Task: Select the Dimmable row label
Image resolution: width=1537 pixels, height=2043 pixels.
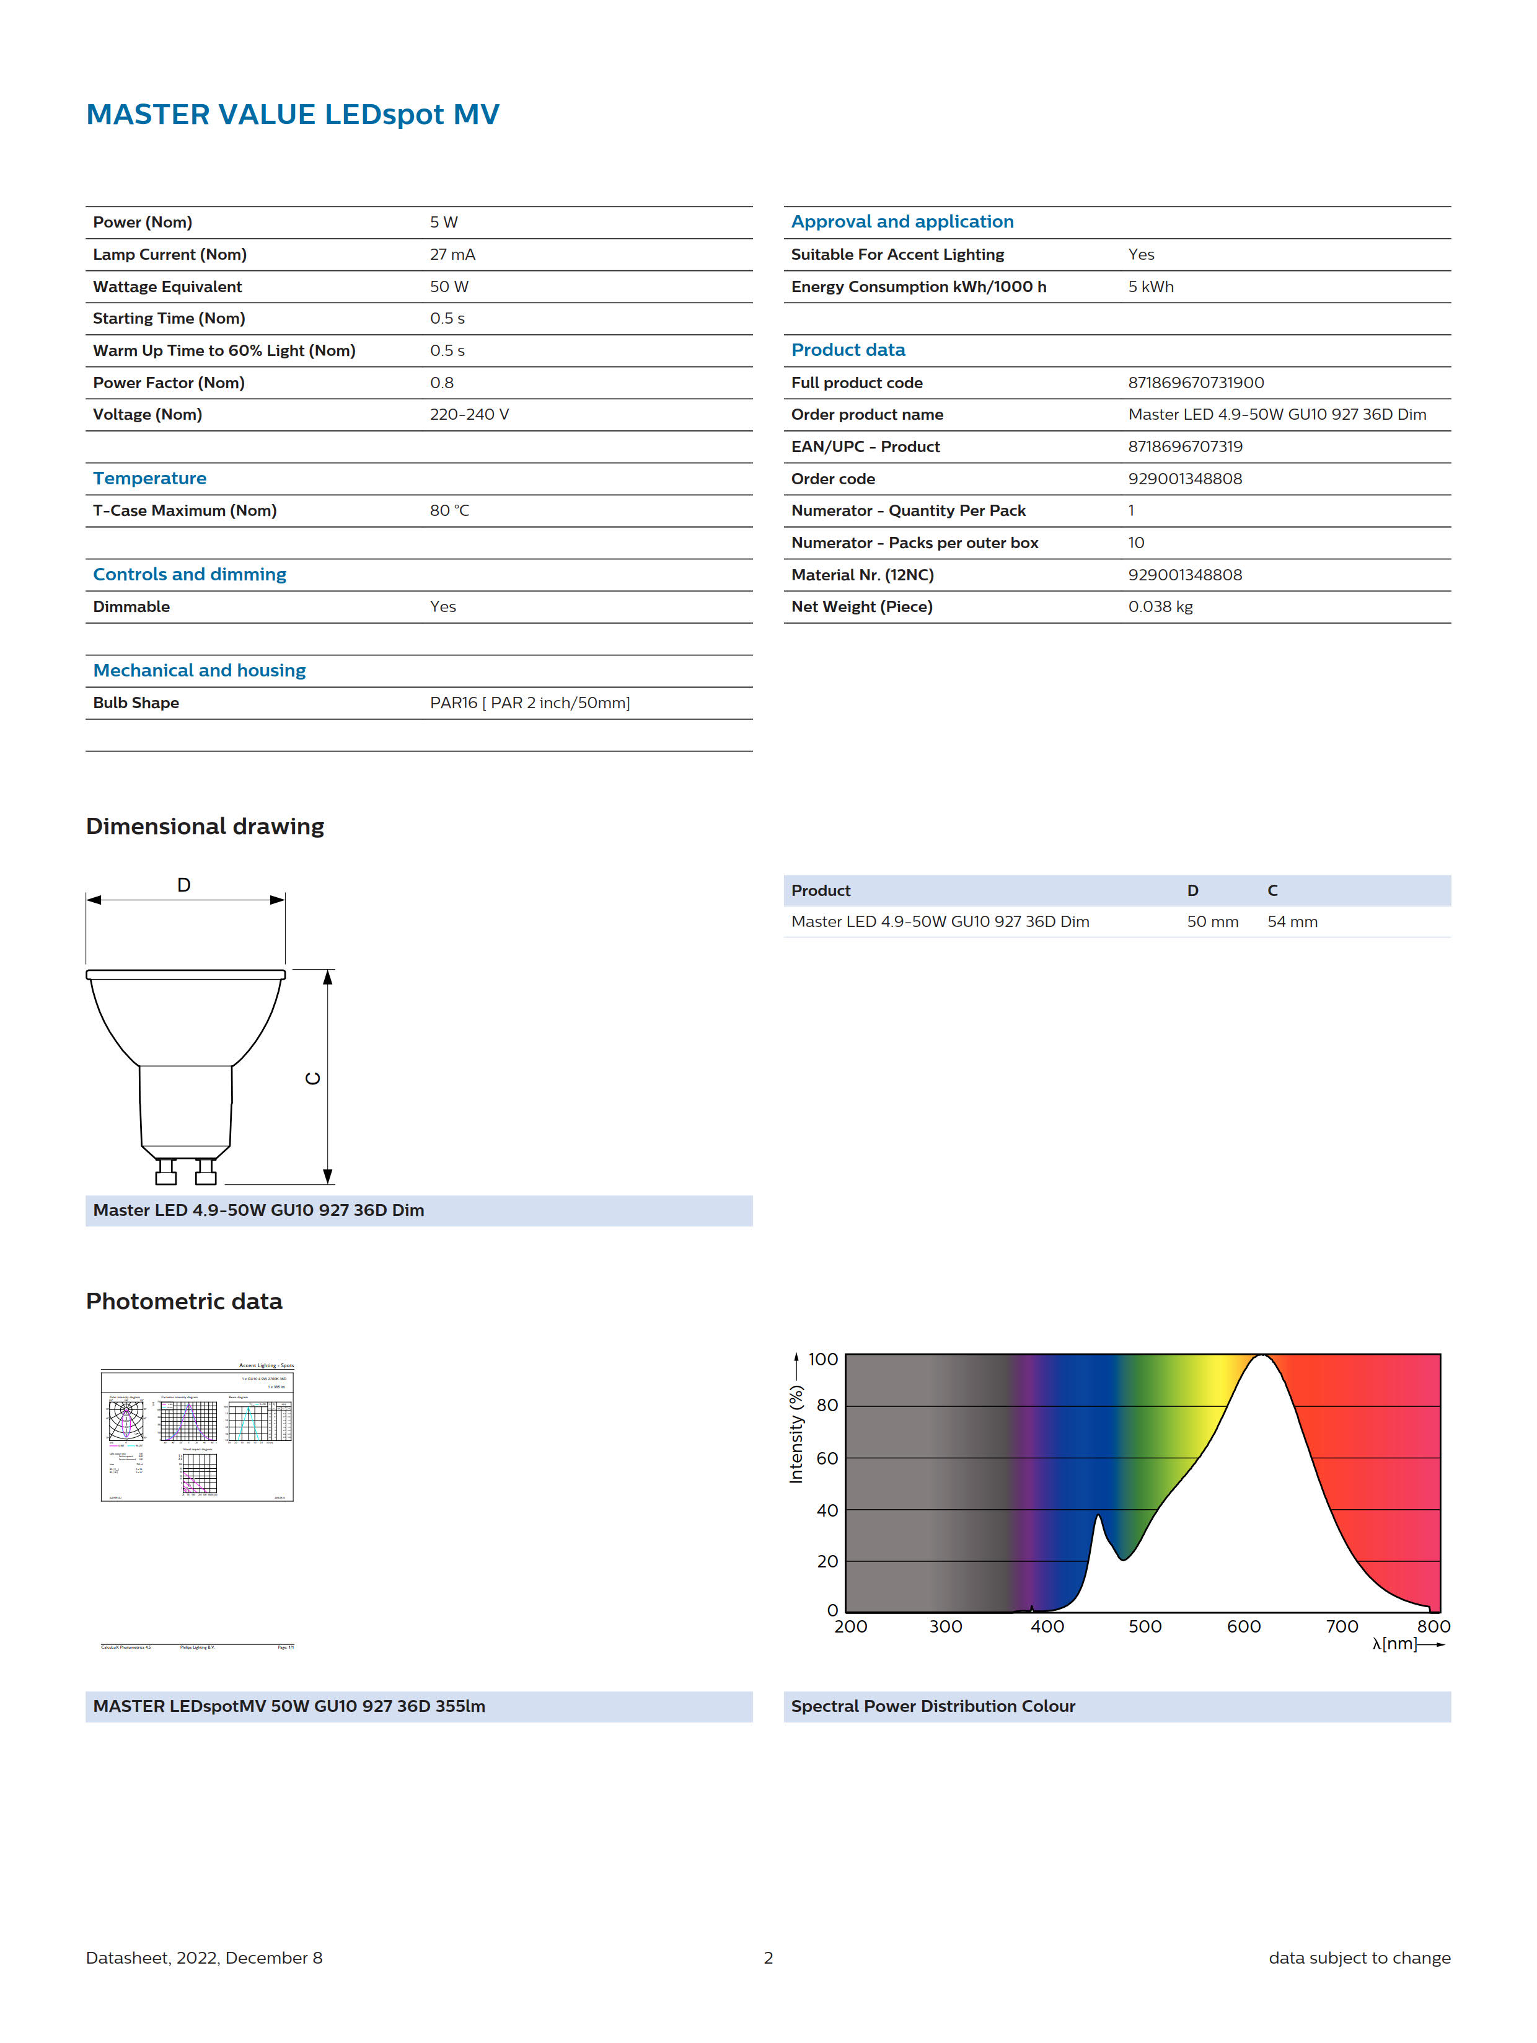Action: click(131, 607)
